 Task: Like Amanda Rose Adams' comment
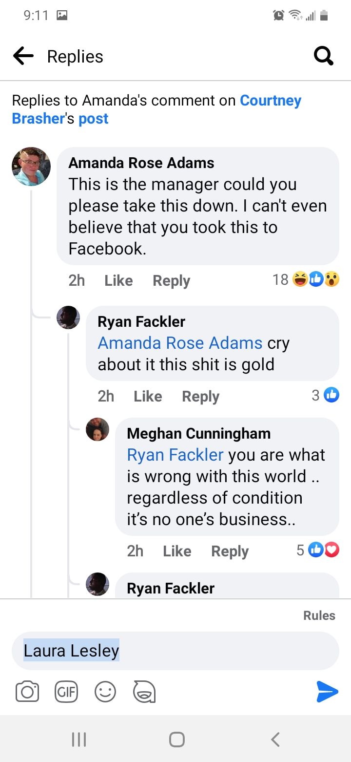point(118,280)
